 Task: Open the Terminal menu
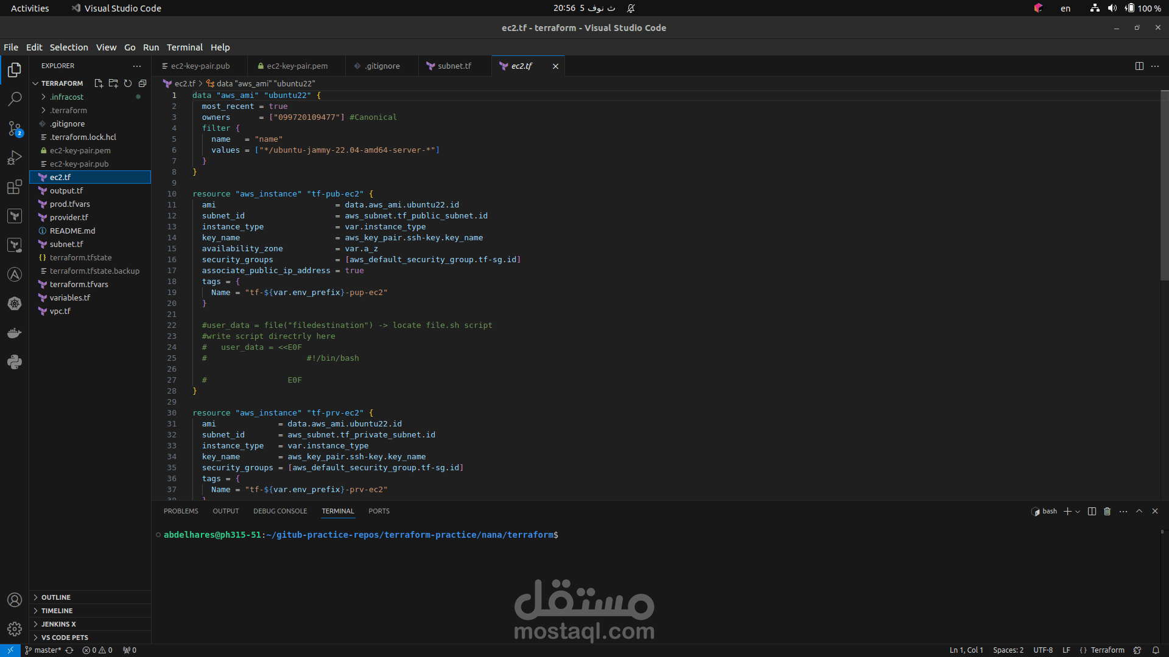tap(184, 47)
